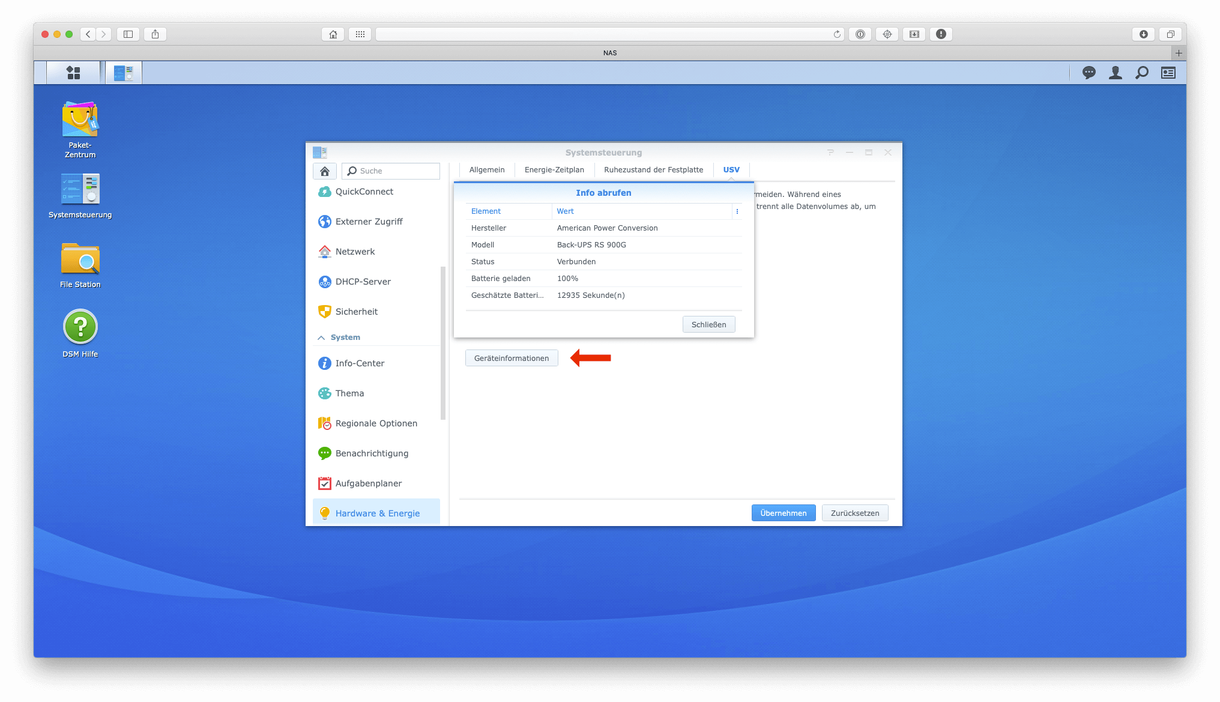Select the USV tab
The width and height of the screenshot is (1220, 702).
click(731, 170)
